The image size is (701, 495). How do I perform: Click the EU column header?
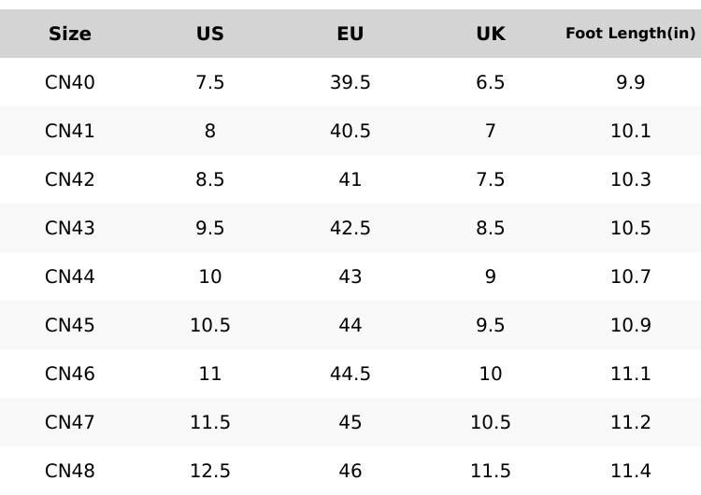[350, 34]
